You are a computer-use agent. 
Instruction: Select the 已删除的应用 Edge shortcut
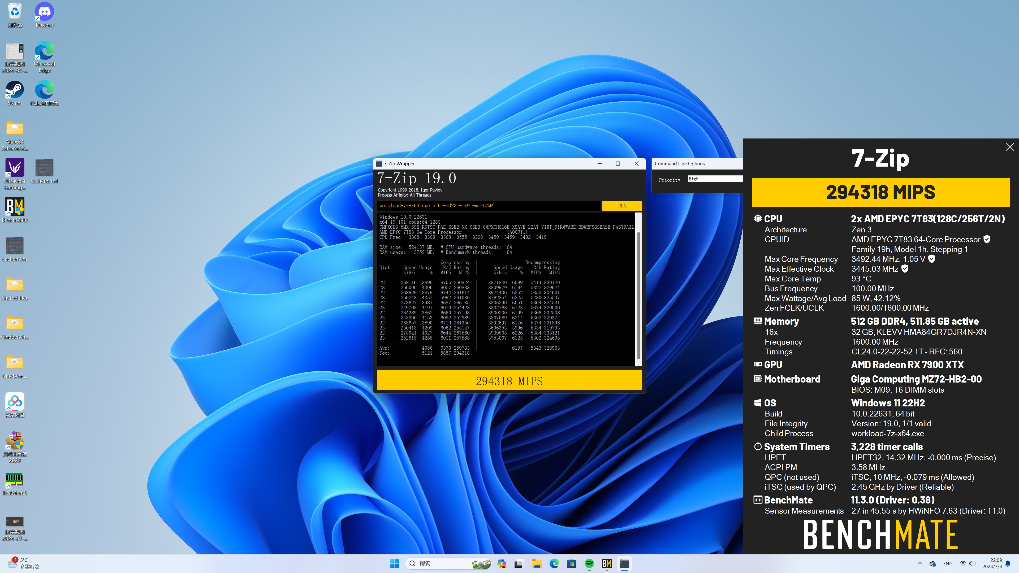coord(44,93)
